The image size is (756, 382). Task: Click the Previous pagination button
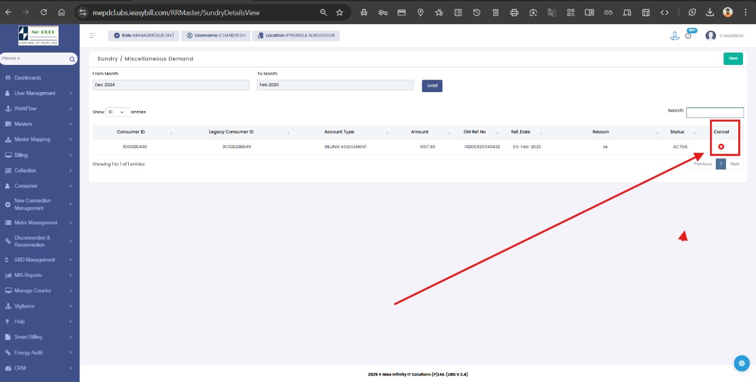point(703,164)
